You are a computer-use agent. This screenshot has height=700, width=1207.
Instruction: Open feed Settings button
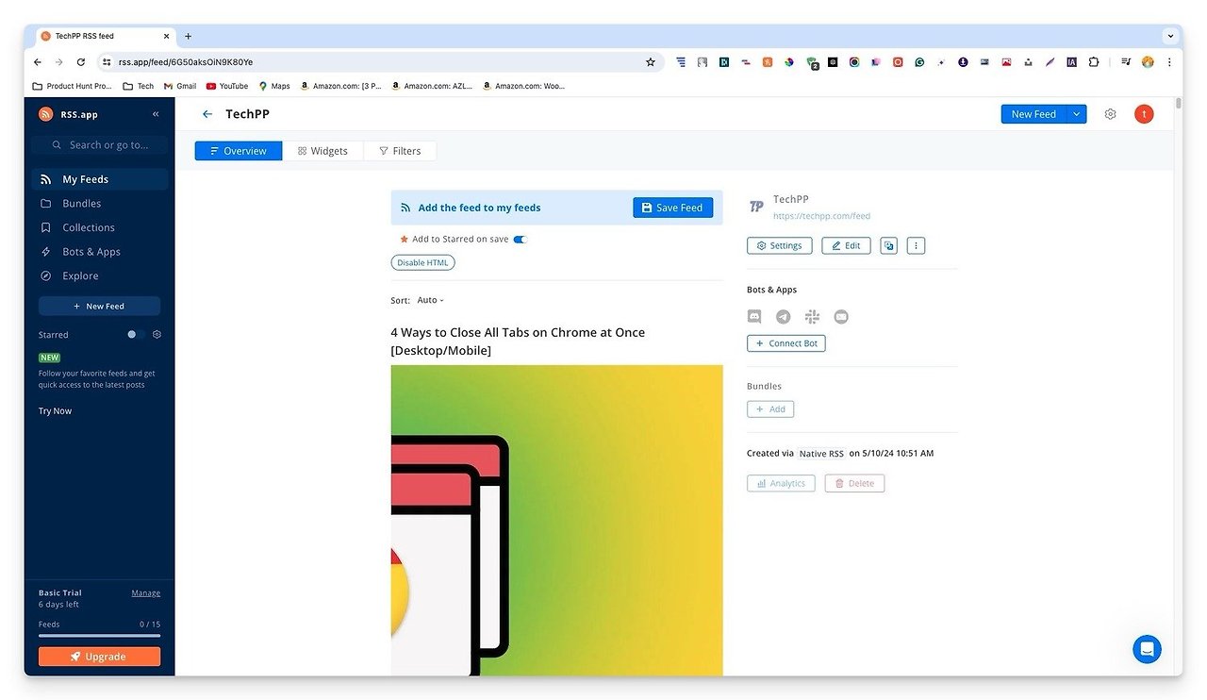[779, 245]
